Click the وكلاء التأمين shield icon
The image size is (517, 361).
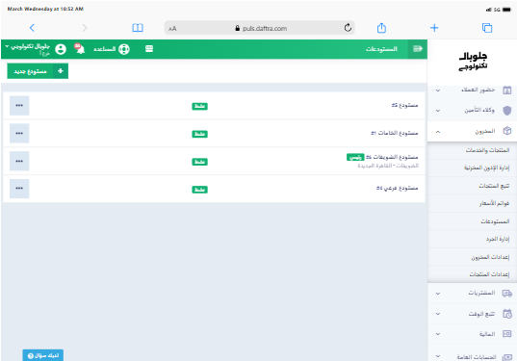507,111
